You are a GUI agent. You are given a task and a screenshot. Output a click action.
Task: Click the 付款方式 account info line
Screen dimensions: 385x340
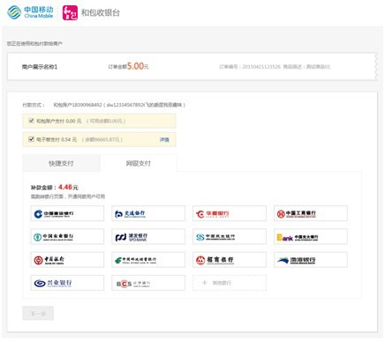(x=104, y=105)
